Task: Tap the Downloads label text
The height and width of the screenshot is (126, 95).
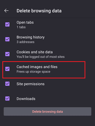Action: click(26, 99)
